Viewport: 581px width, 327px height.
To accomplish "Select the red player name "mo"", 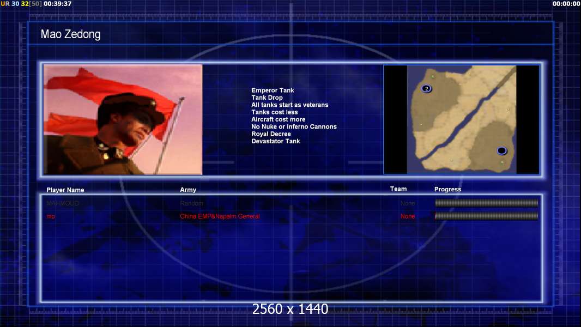I will (x=51, y=216).
